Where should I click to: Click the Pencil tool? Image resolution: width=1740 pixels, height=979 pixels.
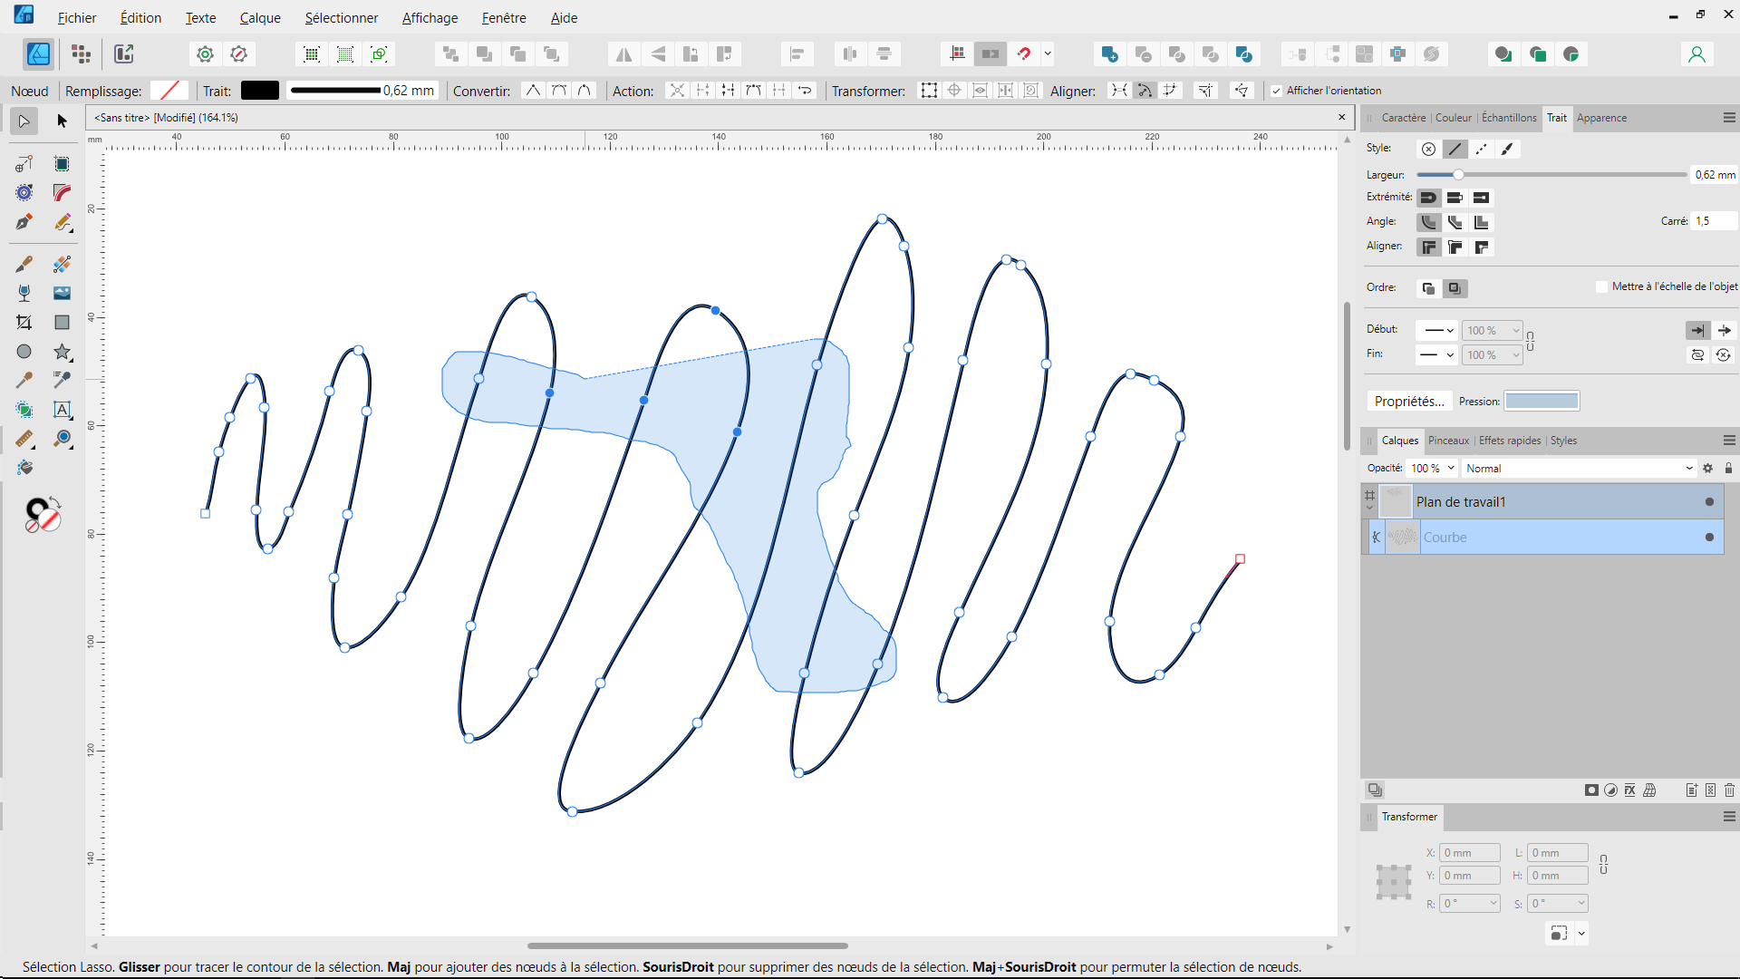(x=62, y=222)
